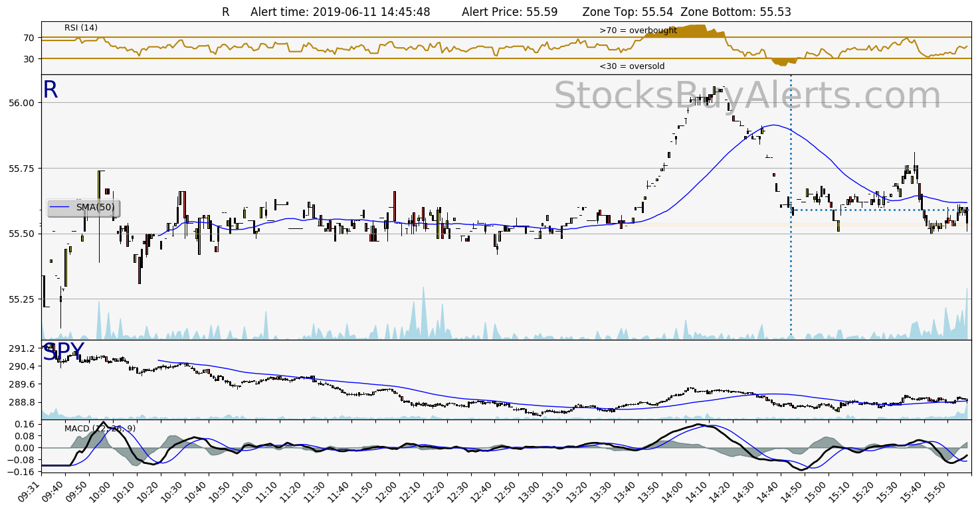Click the 291.2 SPY axis label
Image resolution: width=980 pixels, height=511 pixels.
pos(22,348)
